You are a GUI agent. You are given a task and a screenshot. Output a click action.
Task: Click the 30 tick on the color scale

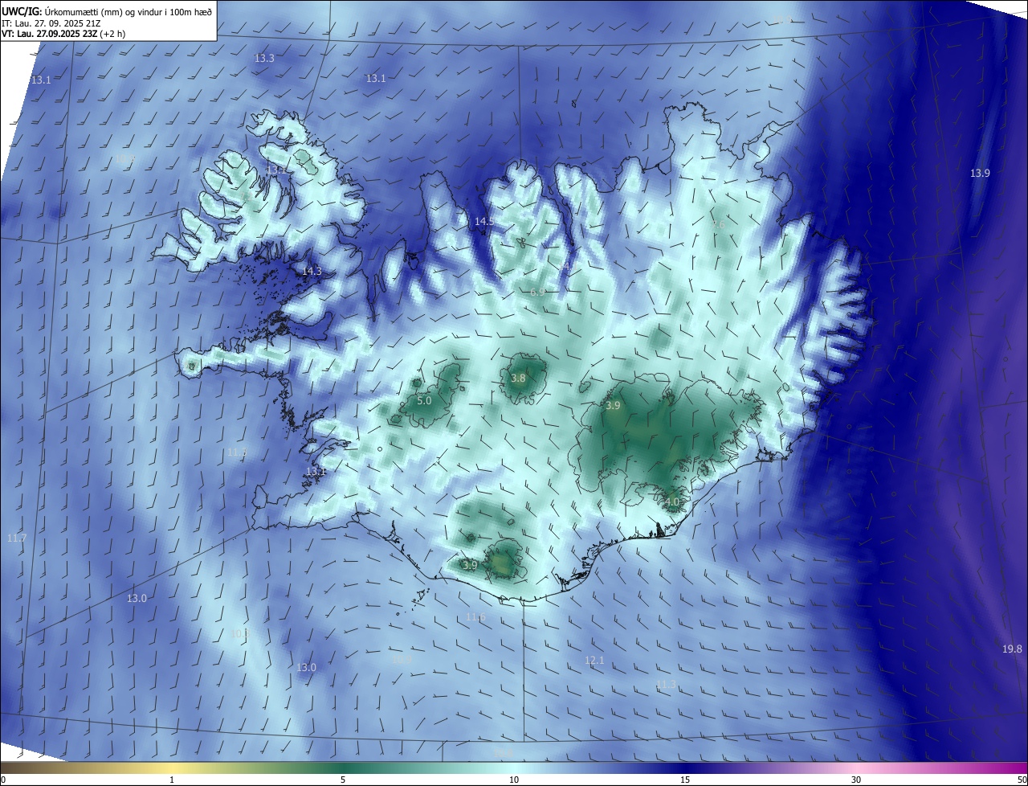(x=856, y=780)
